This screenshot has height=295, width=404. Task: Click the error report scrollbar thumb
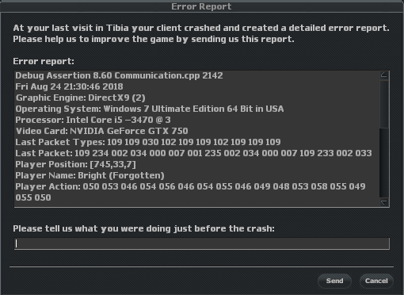pos(384,163)
